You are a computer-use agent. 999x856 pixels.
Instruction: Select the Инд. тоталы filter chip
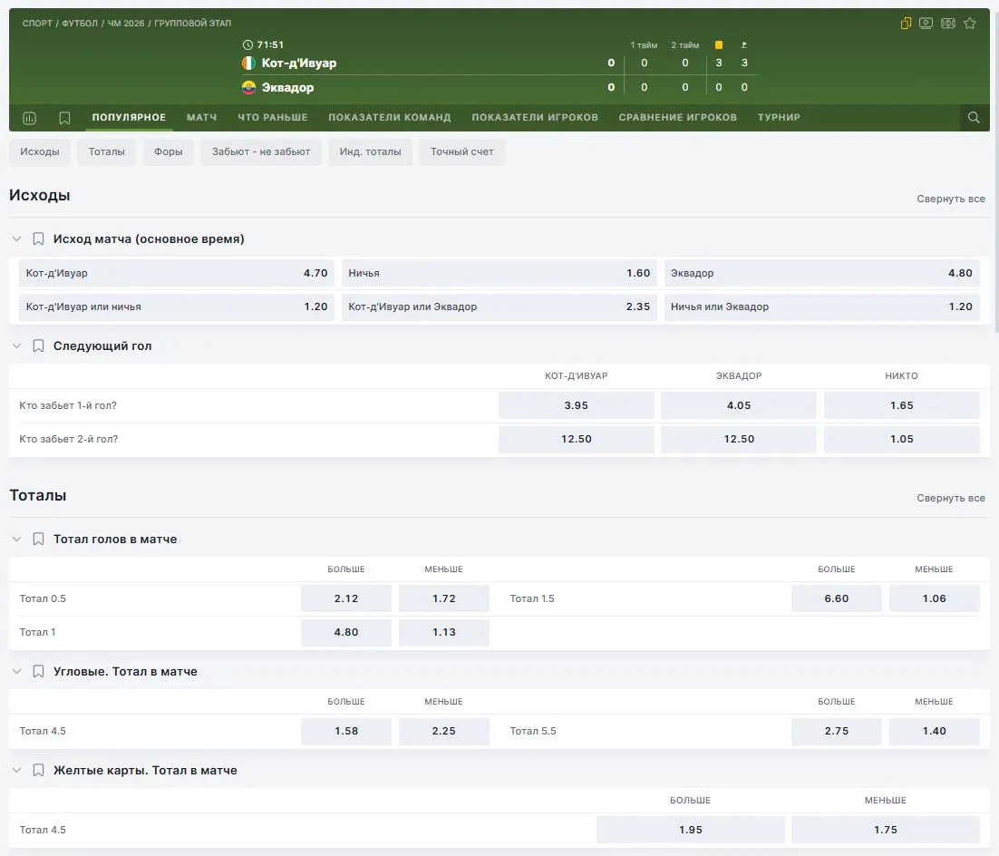pos(370,151)
